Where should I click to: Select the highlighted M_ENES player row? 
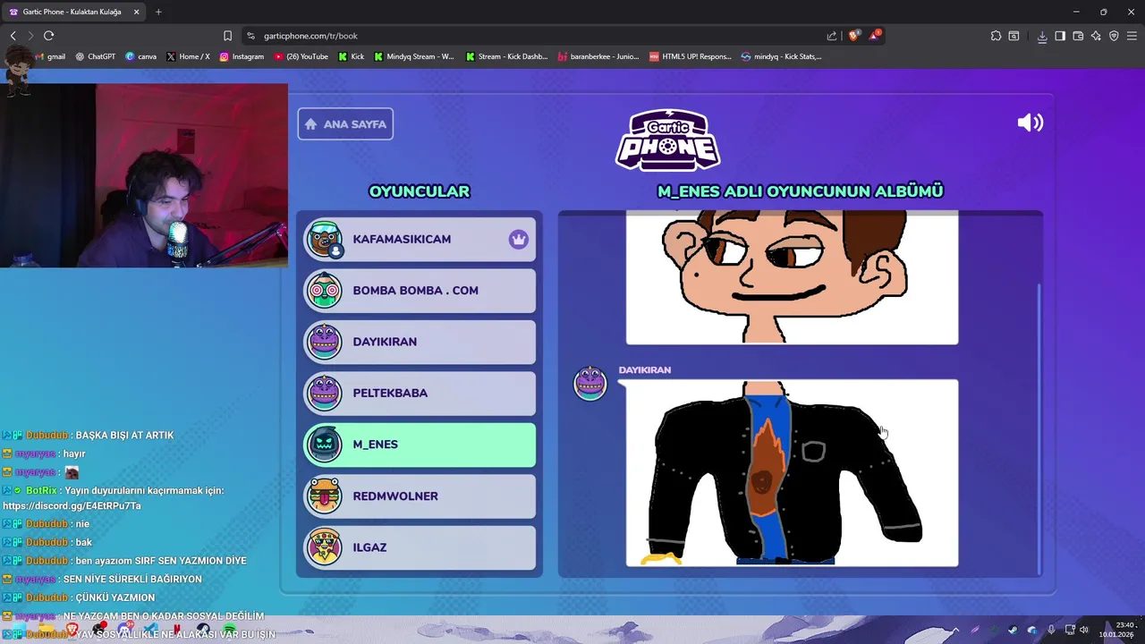420,445
